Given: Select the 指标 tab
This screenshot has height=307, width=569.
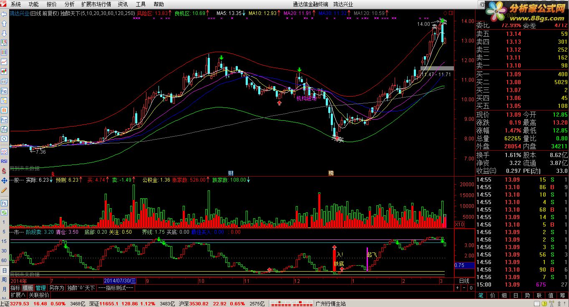Looking at the screenshot, I should tap(15, 288).
